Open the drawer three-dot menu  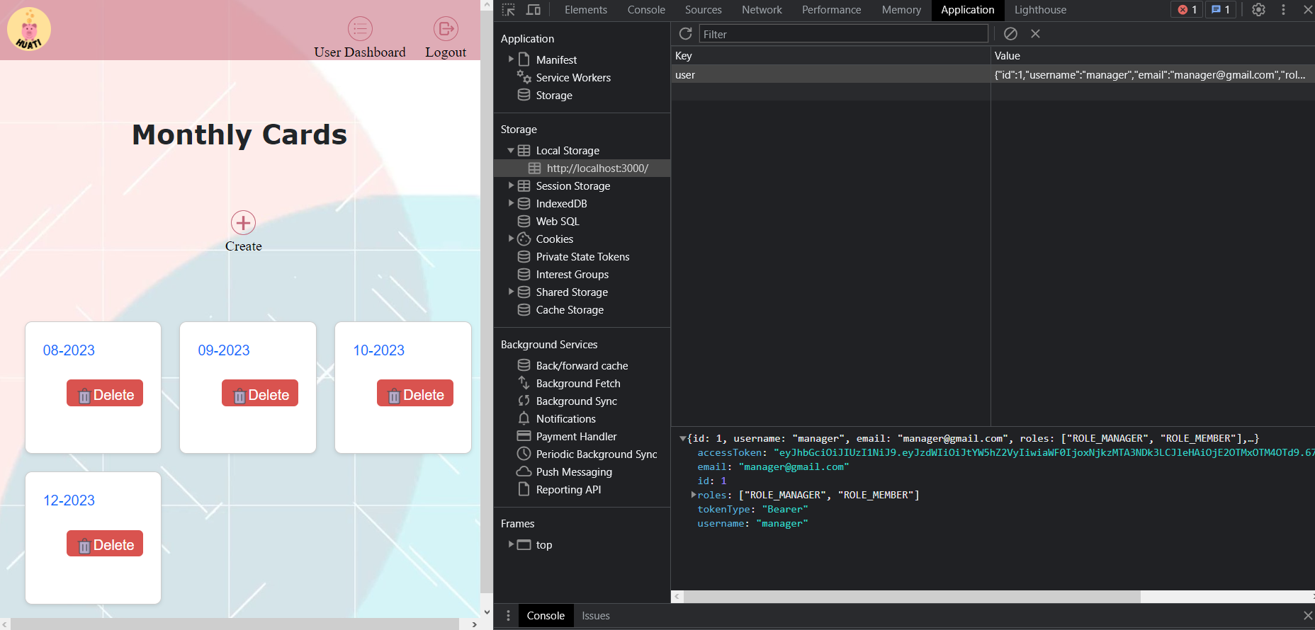point(508,616)
